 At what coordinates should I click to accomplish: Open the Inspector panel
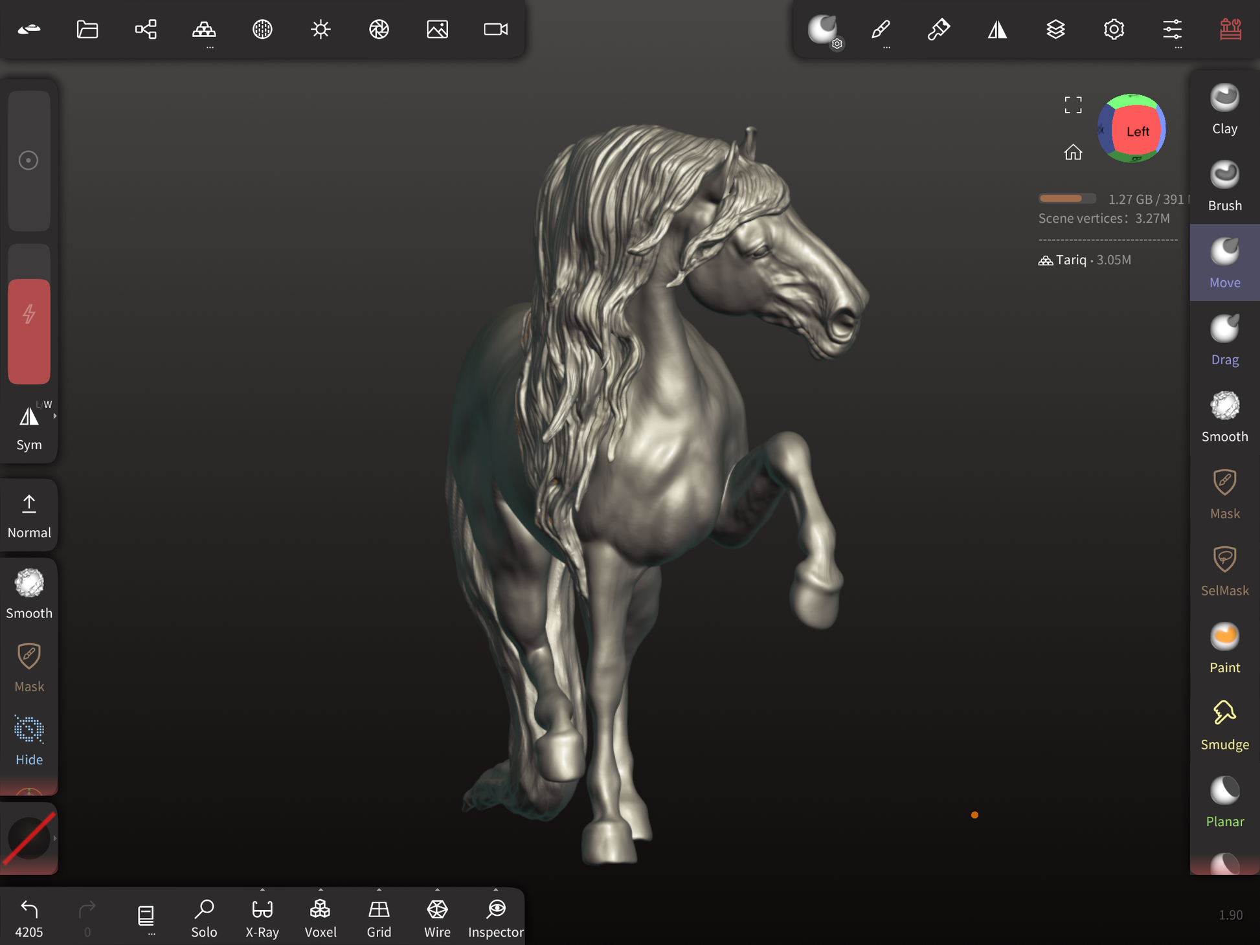(x=495, y=917)
